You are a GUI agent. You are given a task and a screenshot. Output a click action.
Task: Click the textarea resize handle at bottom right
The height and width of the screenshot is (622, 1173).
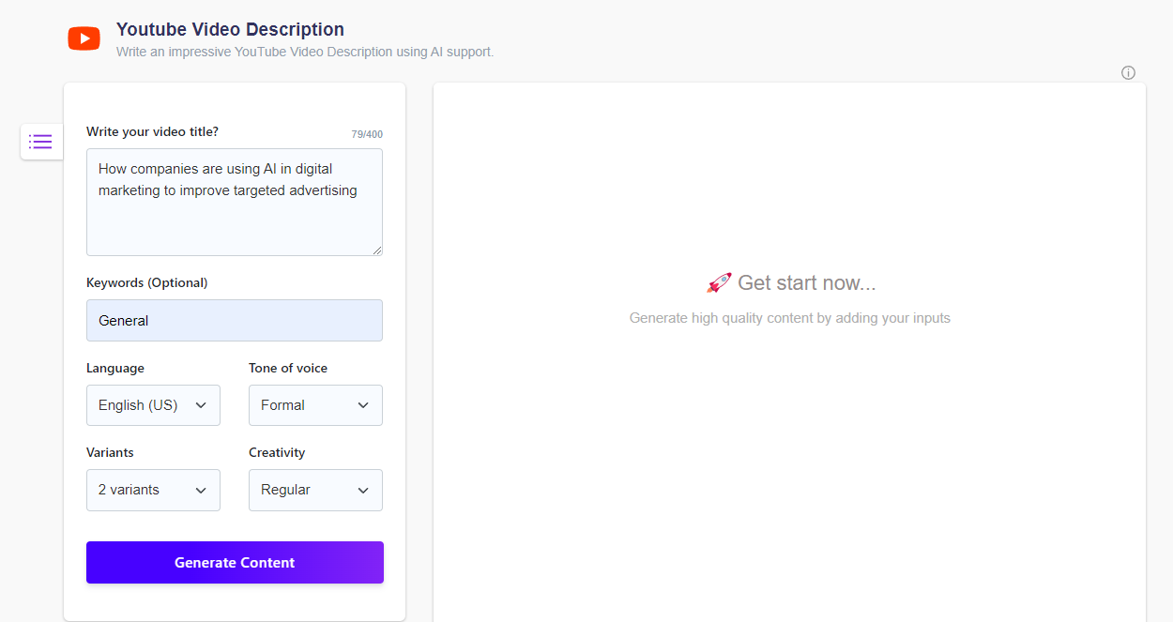click(378, 250)
